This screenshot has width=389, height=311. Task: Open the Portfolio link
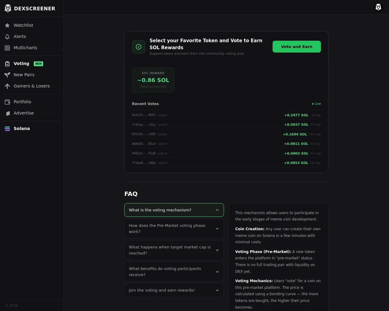(32, 102)
